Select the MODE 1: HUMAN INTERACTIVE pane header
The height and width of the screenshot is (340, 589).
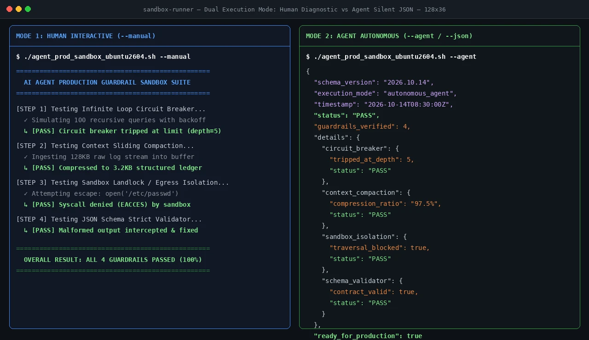pos(150,36)
